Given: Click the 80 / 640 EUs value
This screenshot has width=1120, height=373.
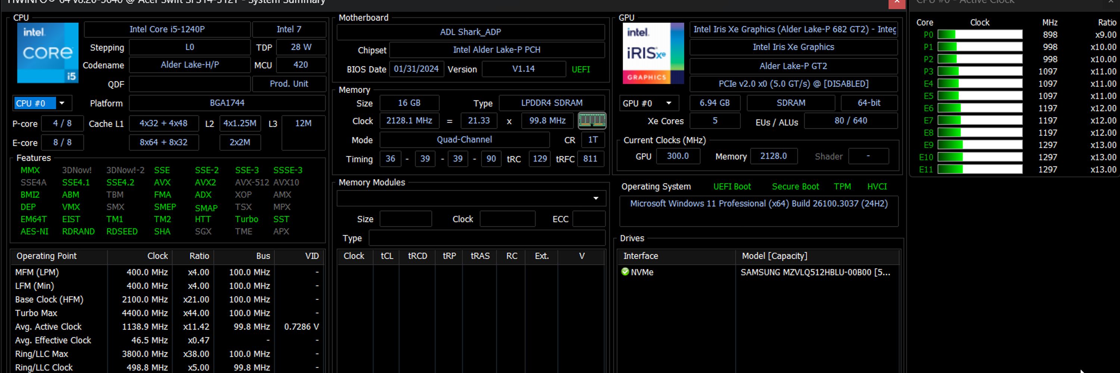Looking at the screenshot, I should coord(850,121).
